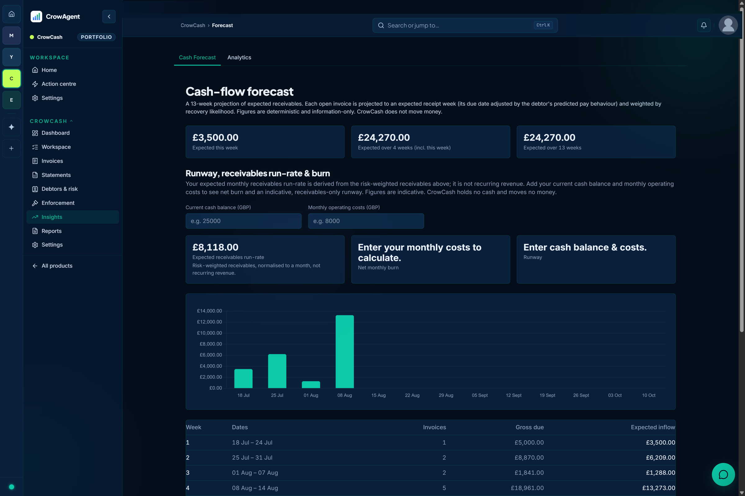Go to Home in the Workspace section

73,70
